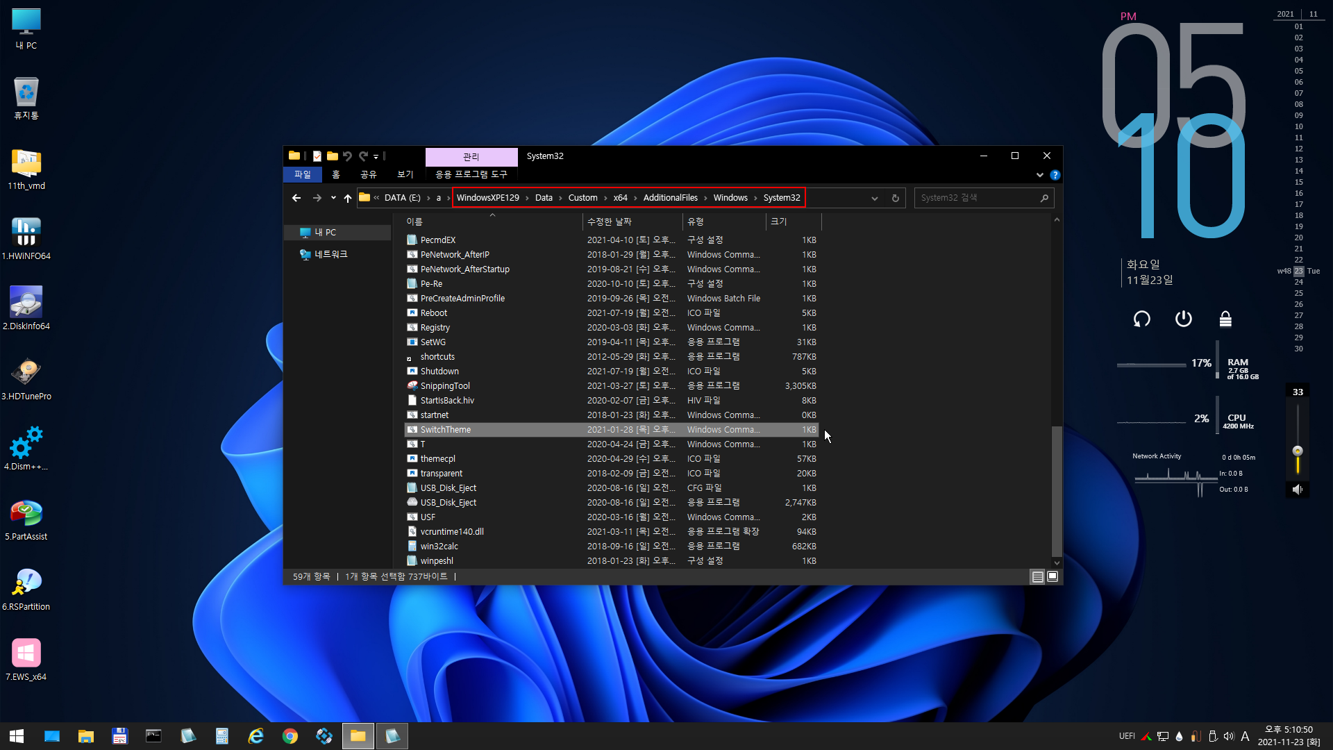Go back with the back arrow
Viewport: 1333px width, 750px height.
point(296,198)
